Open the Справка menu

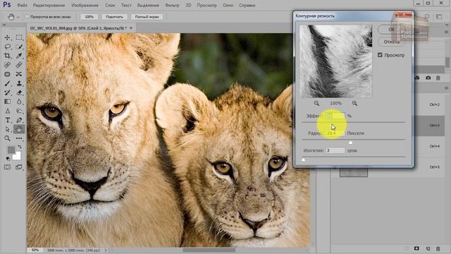tap(247, 5)
